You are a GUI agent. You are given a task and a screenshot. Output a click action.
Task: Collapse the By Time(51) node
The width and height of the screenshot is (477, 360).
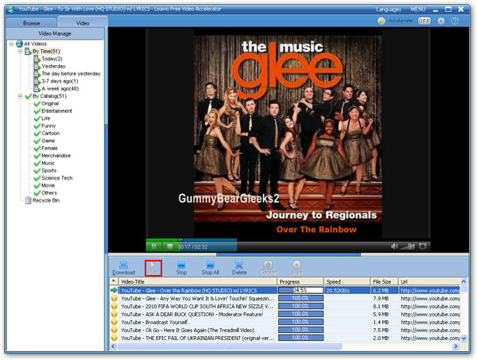[20, 52]
